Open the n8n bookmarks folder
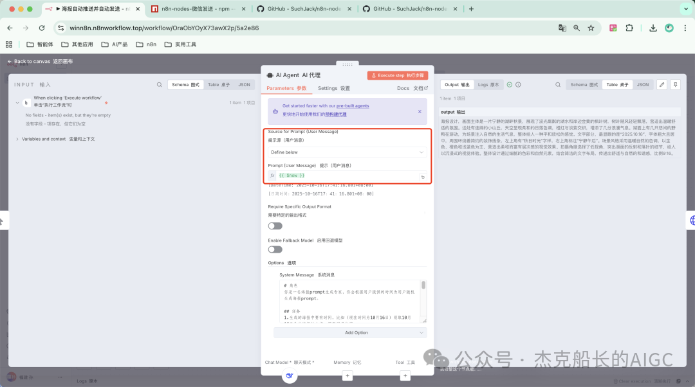Screen dimensions: 695x387 pos(146,44)
